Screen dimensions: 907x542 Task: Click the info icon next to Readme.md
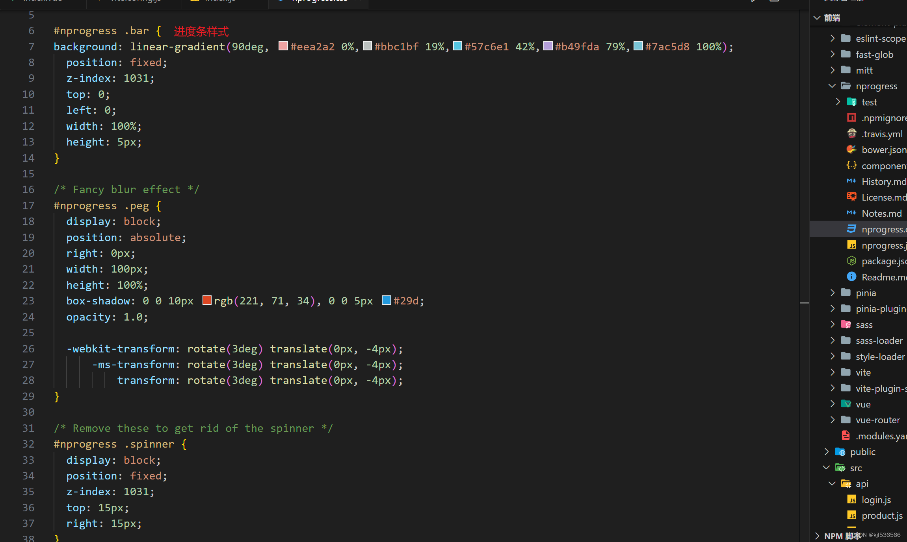pyautogui.click(x=852, y=277)
